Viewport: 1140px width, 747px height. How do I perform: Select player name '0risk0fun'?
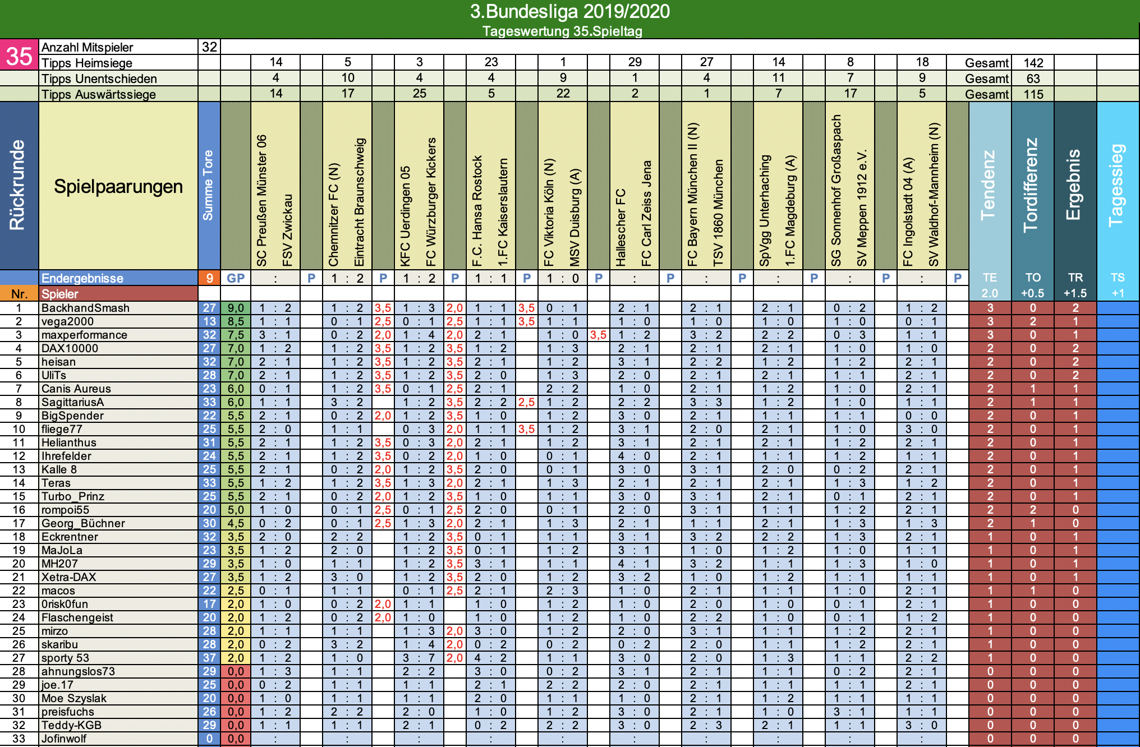65,604
